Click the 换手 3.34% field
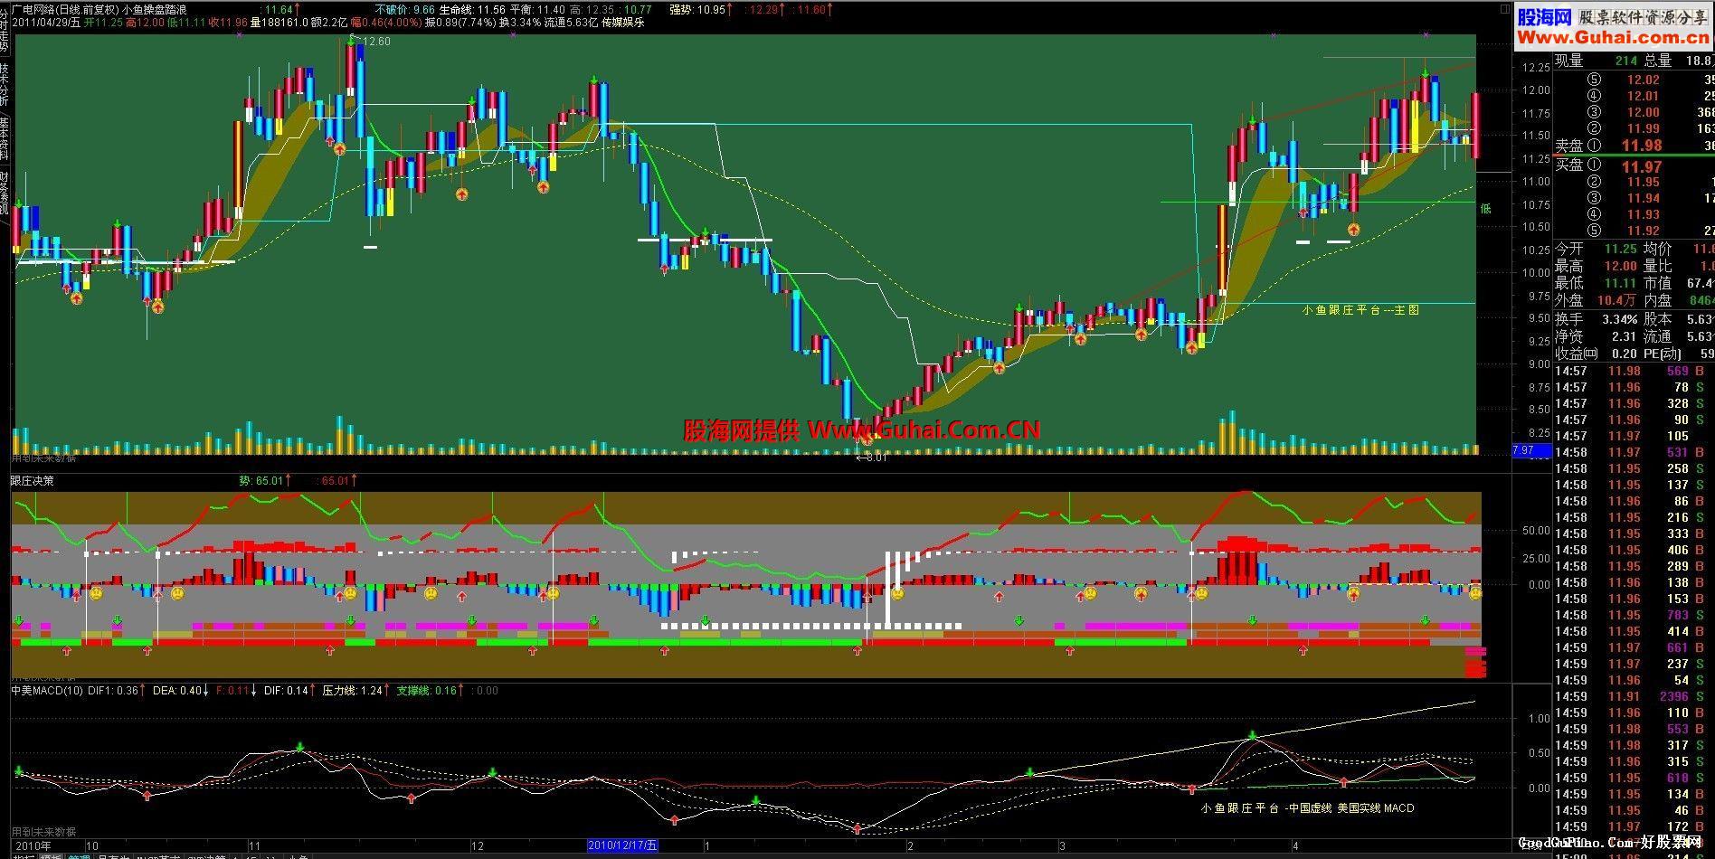 coord(1597,319)
